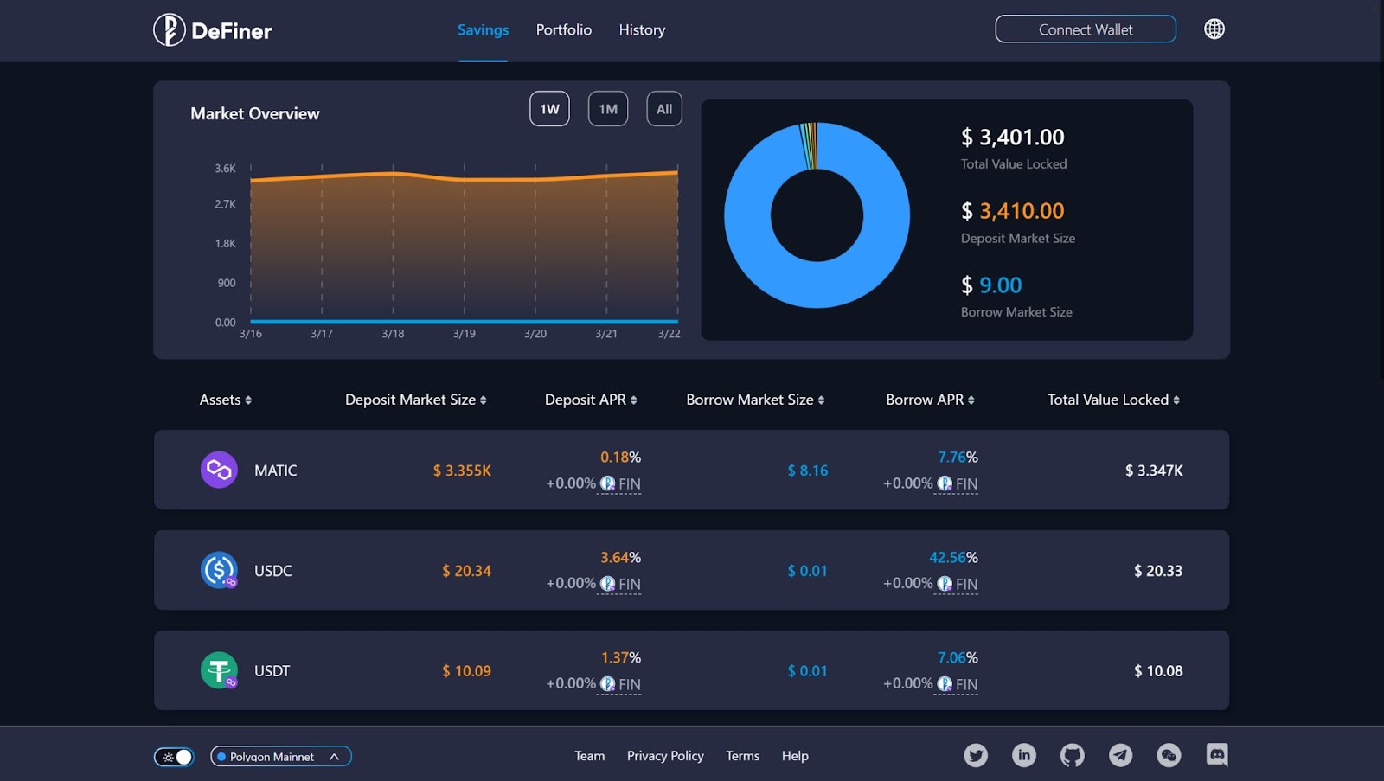Select the 1W chart range
The height and width of the screenshot is (781, 1384).
click(x=550, y=109)
